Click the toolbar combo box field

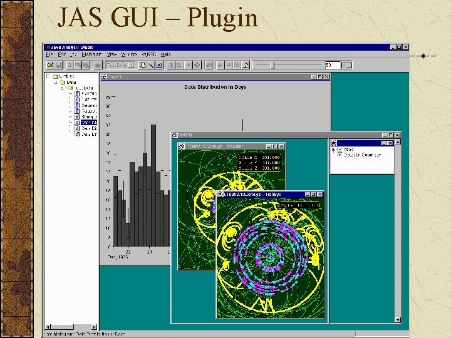[x=120, y=65]
